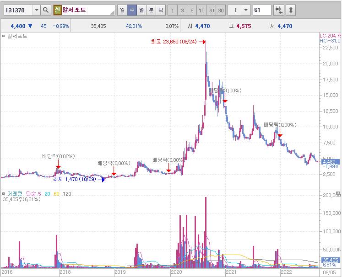Click the open price 4,470 after 시
This screenshot has height=277, width=342.
click(x=202, y=26)
